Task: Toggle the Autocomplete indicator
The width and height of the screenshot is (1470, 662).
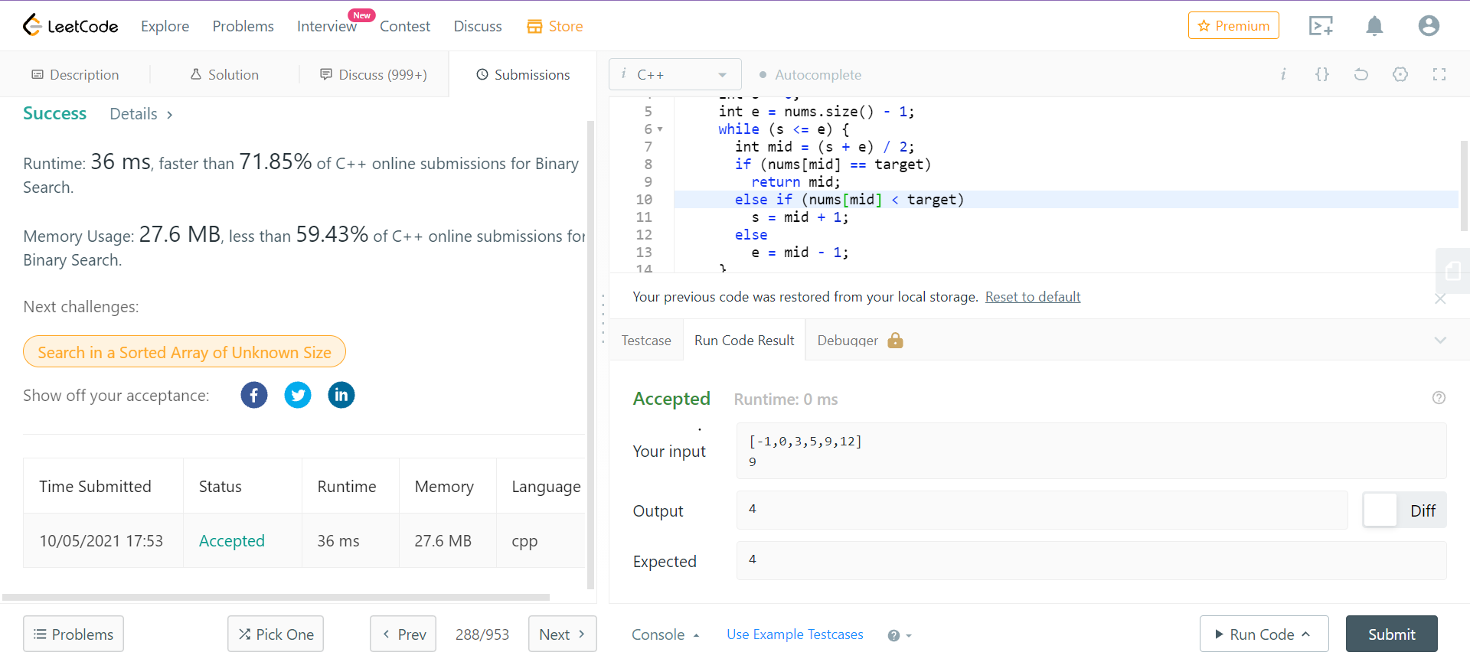Action: [810, 74]
